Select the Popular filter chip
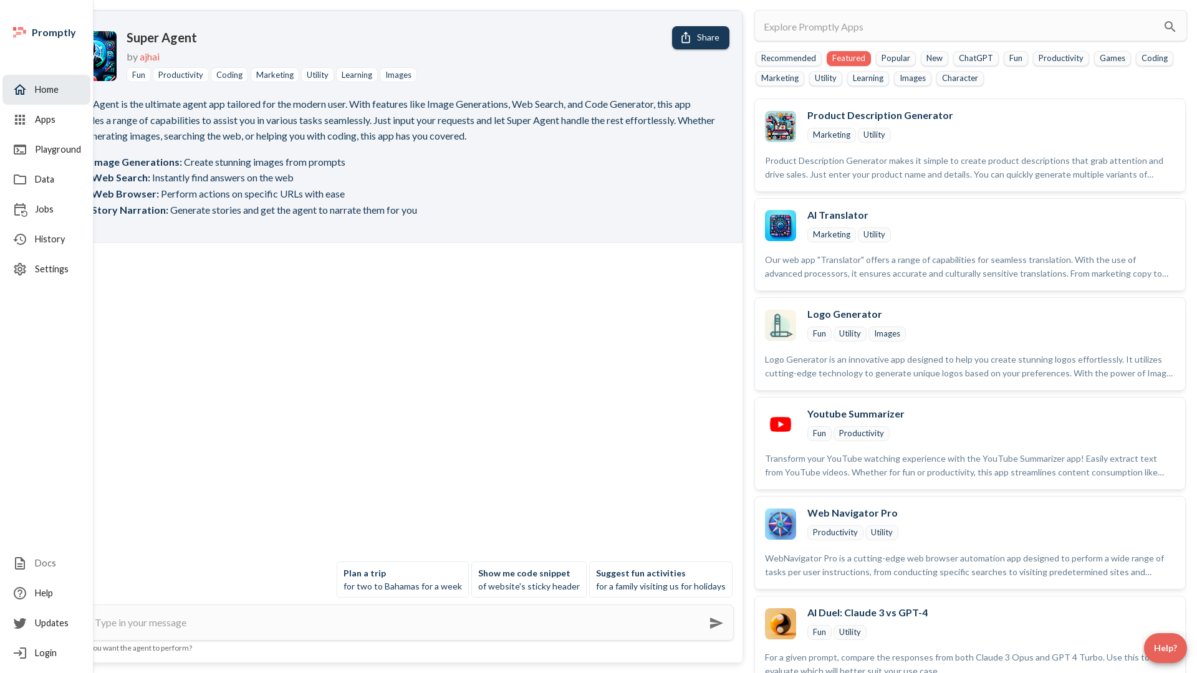This screenshot has height=673, width=1197. [x=895, y=59]
